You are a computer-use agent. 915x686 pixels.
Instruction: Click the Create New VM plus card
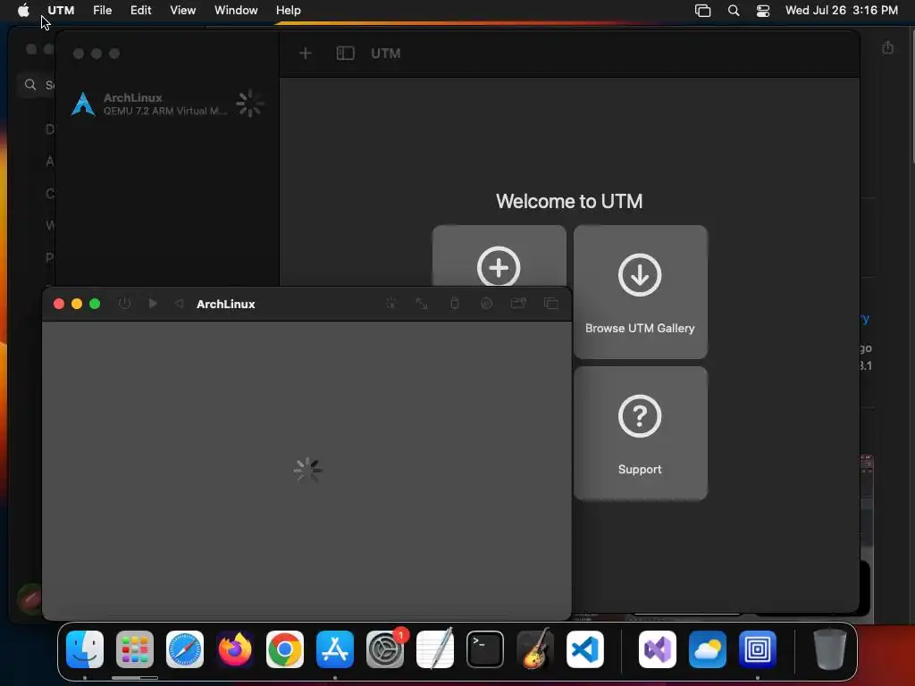pyautogui.click(x=499, y=256)
